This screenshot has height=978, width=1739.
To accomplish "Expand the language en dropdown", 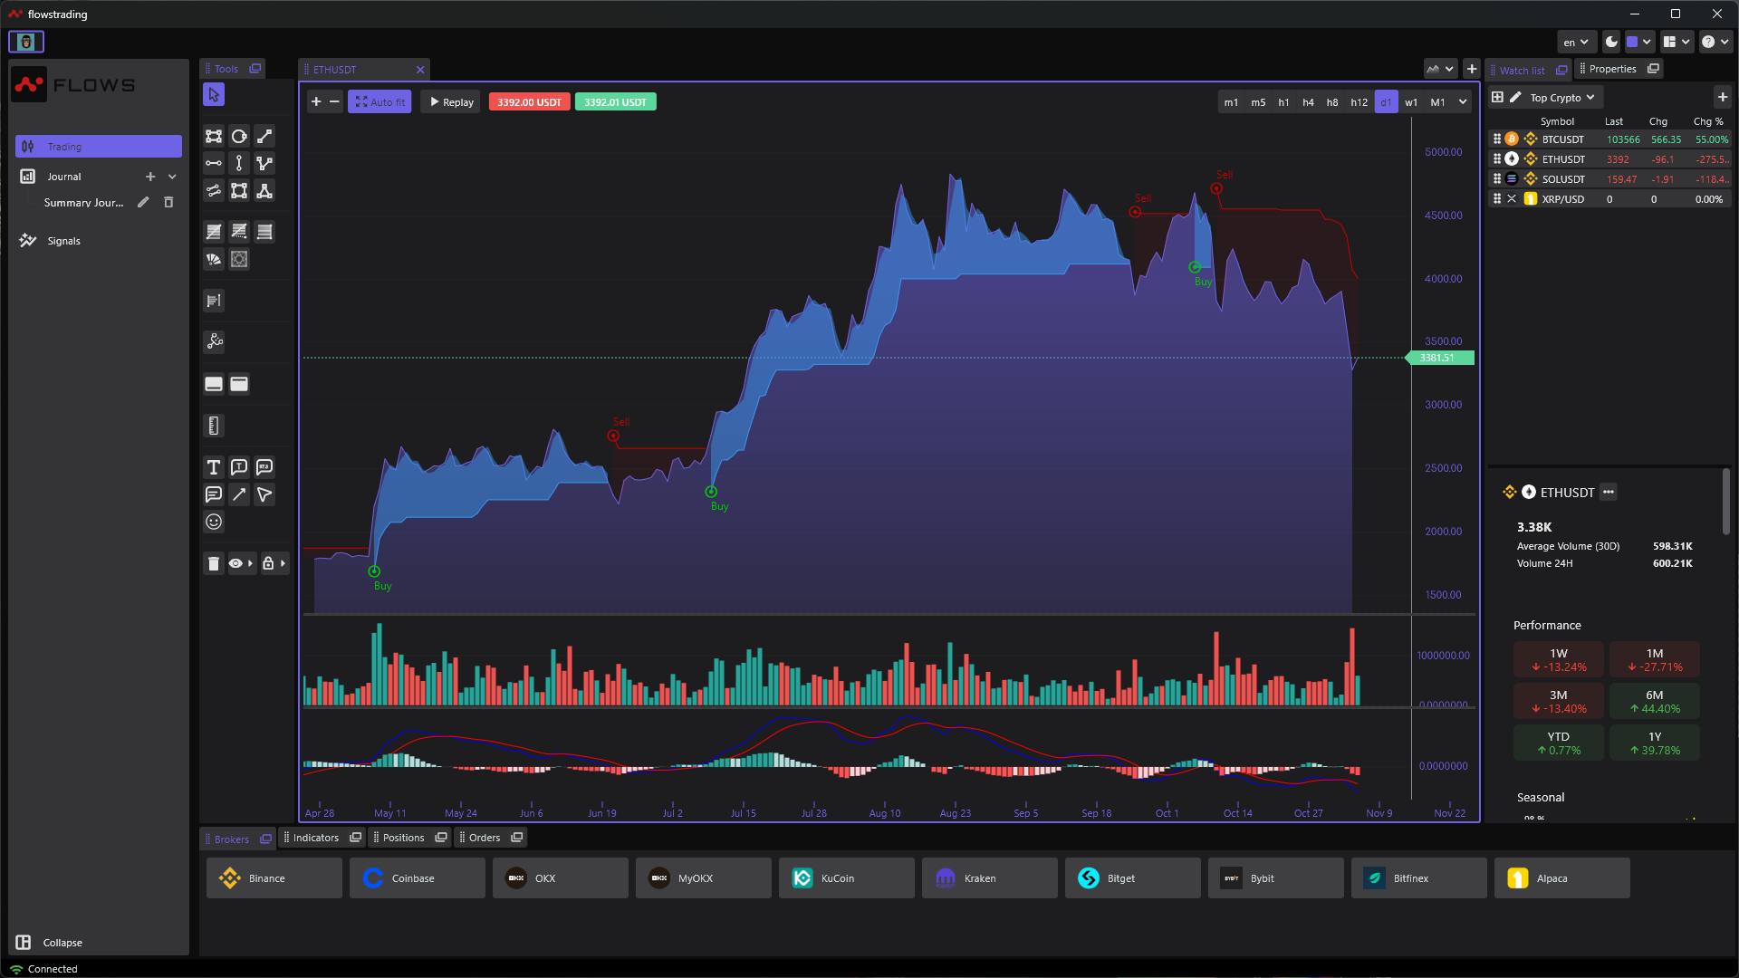I will point(1576,42).
